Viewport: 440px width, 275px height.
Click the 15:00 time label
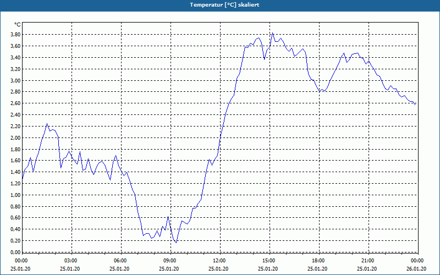[269, 261]
